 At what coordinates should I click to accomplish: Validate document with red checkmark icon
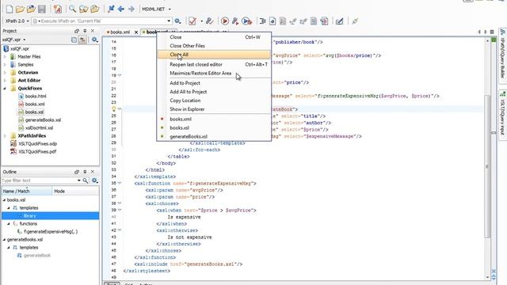(193, 21)
